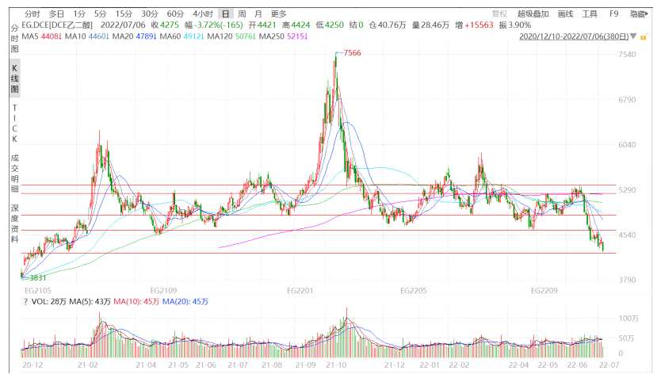Click the 3831 low price marker
661x382 pixels.
point(38,277)
